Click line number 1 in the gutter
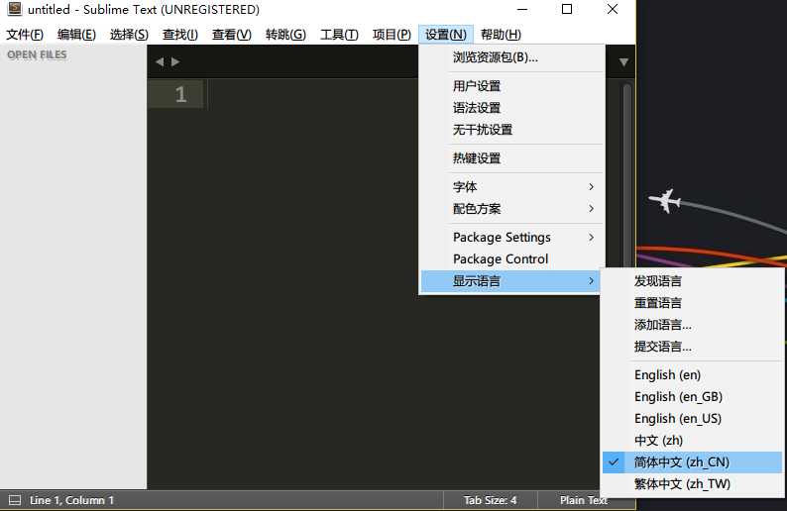This screenshot has height=511, width=787. 180,94
